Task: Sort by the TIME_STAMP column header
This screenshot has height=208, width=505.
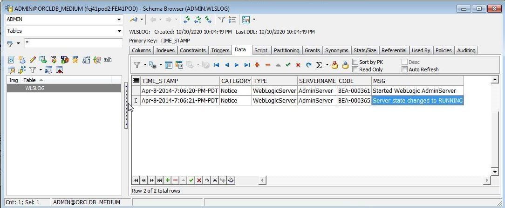Action: [x=180, y=81]
